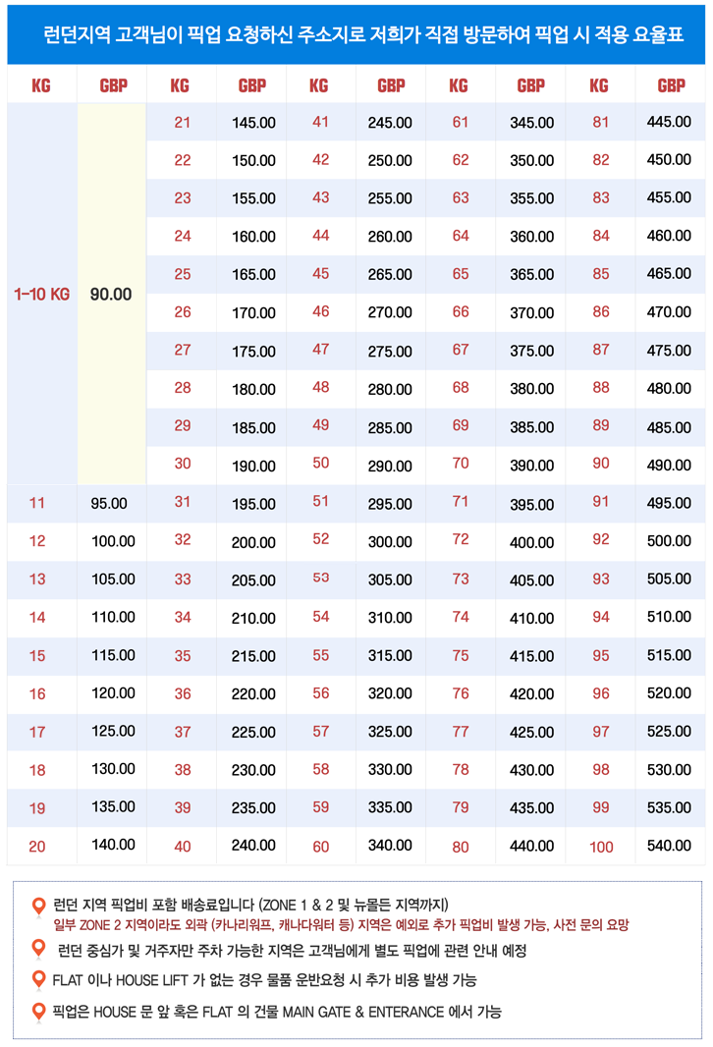The image size is (713, 1047).
Task: Select the 240.00 price for 40 kg
Action: (x=253, y=846)
